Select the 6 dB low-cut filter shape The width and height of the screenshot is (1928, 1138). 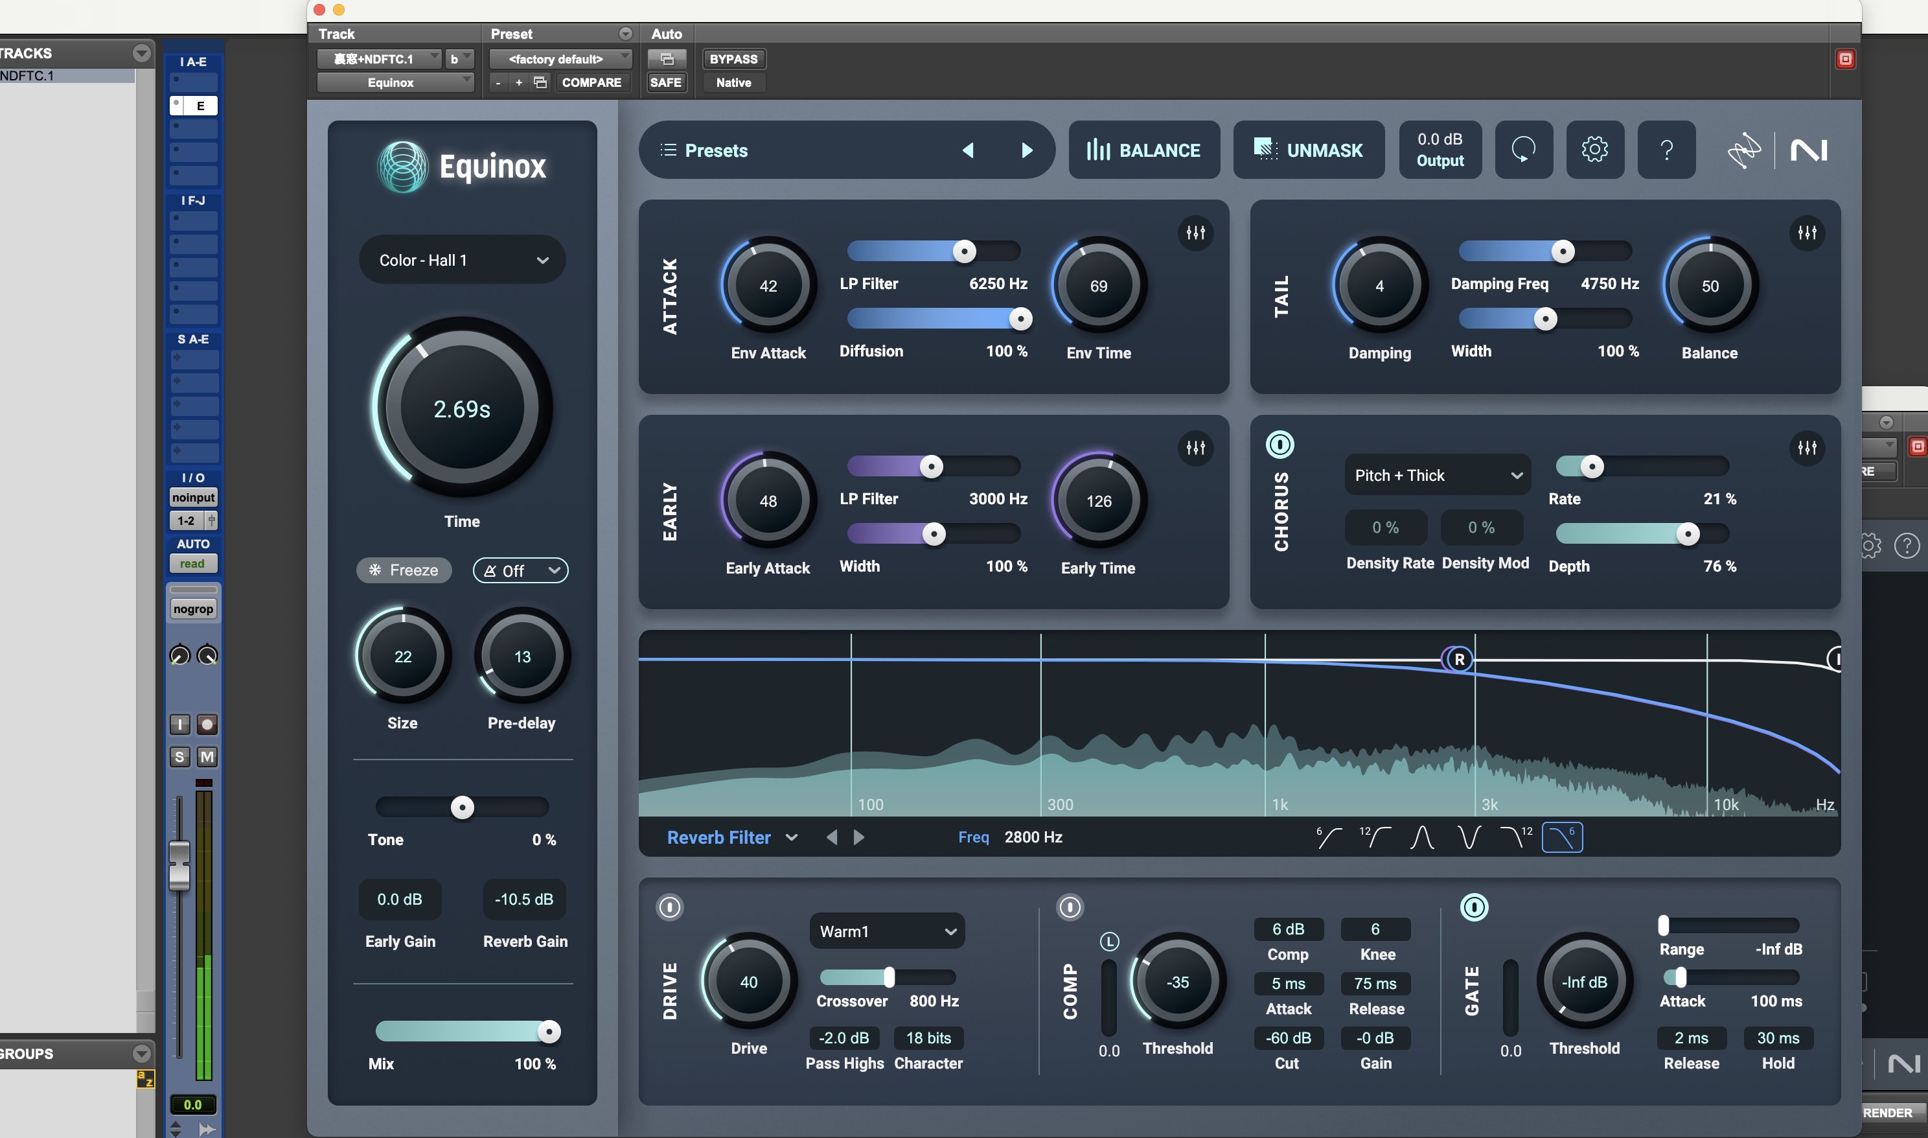1329,837
